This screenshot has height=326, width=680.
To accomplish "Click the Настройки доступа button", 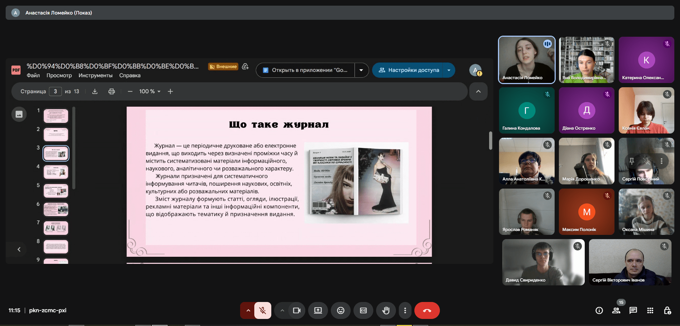I will tap(409, 70).
